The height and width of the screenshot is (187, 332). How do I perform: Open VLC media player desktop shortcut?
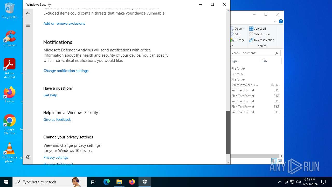pos(10,153)
